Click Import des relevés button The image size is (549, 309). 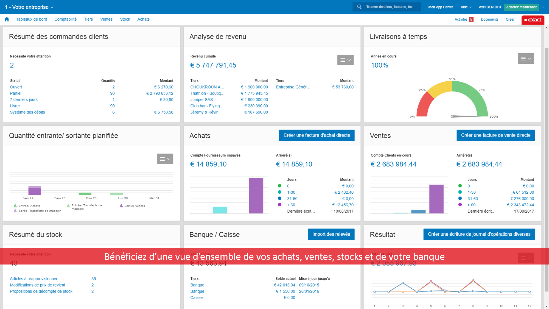point(331,234)
